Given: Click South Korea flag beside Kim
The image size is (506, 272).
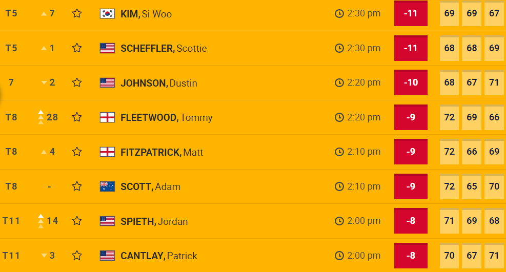Looking at the screenshot, I should click(x=107, y=14).
